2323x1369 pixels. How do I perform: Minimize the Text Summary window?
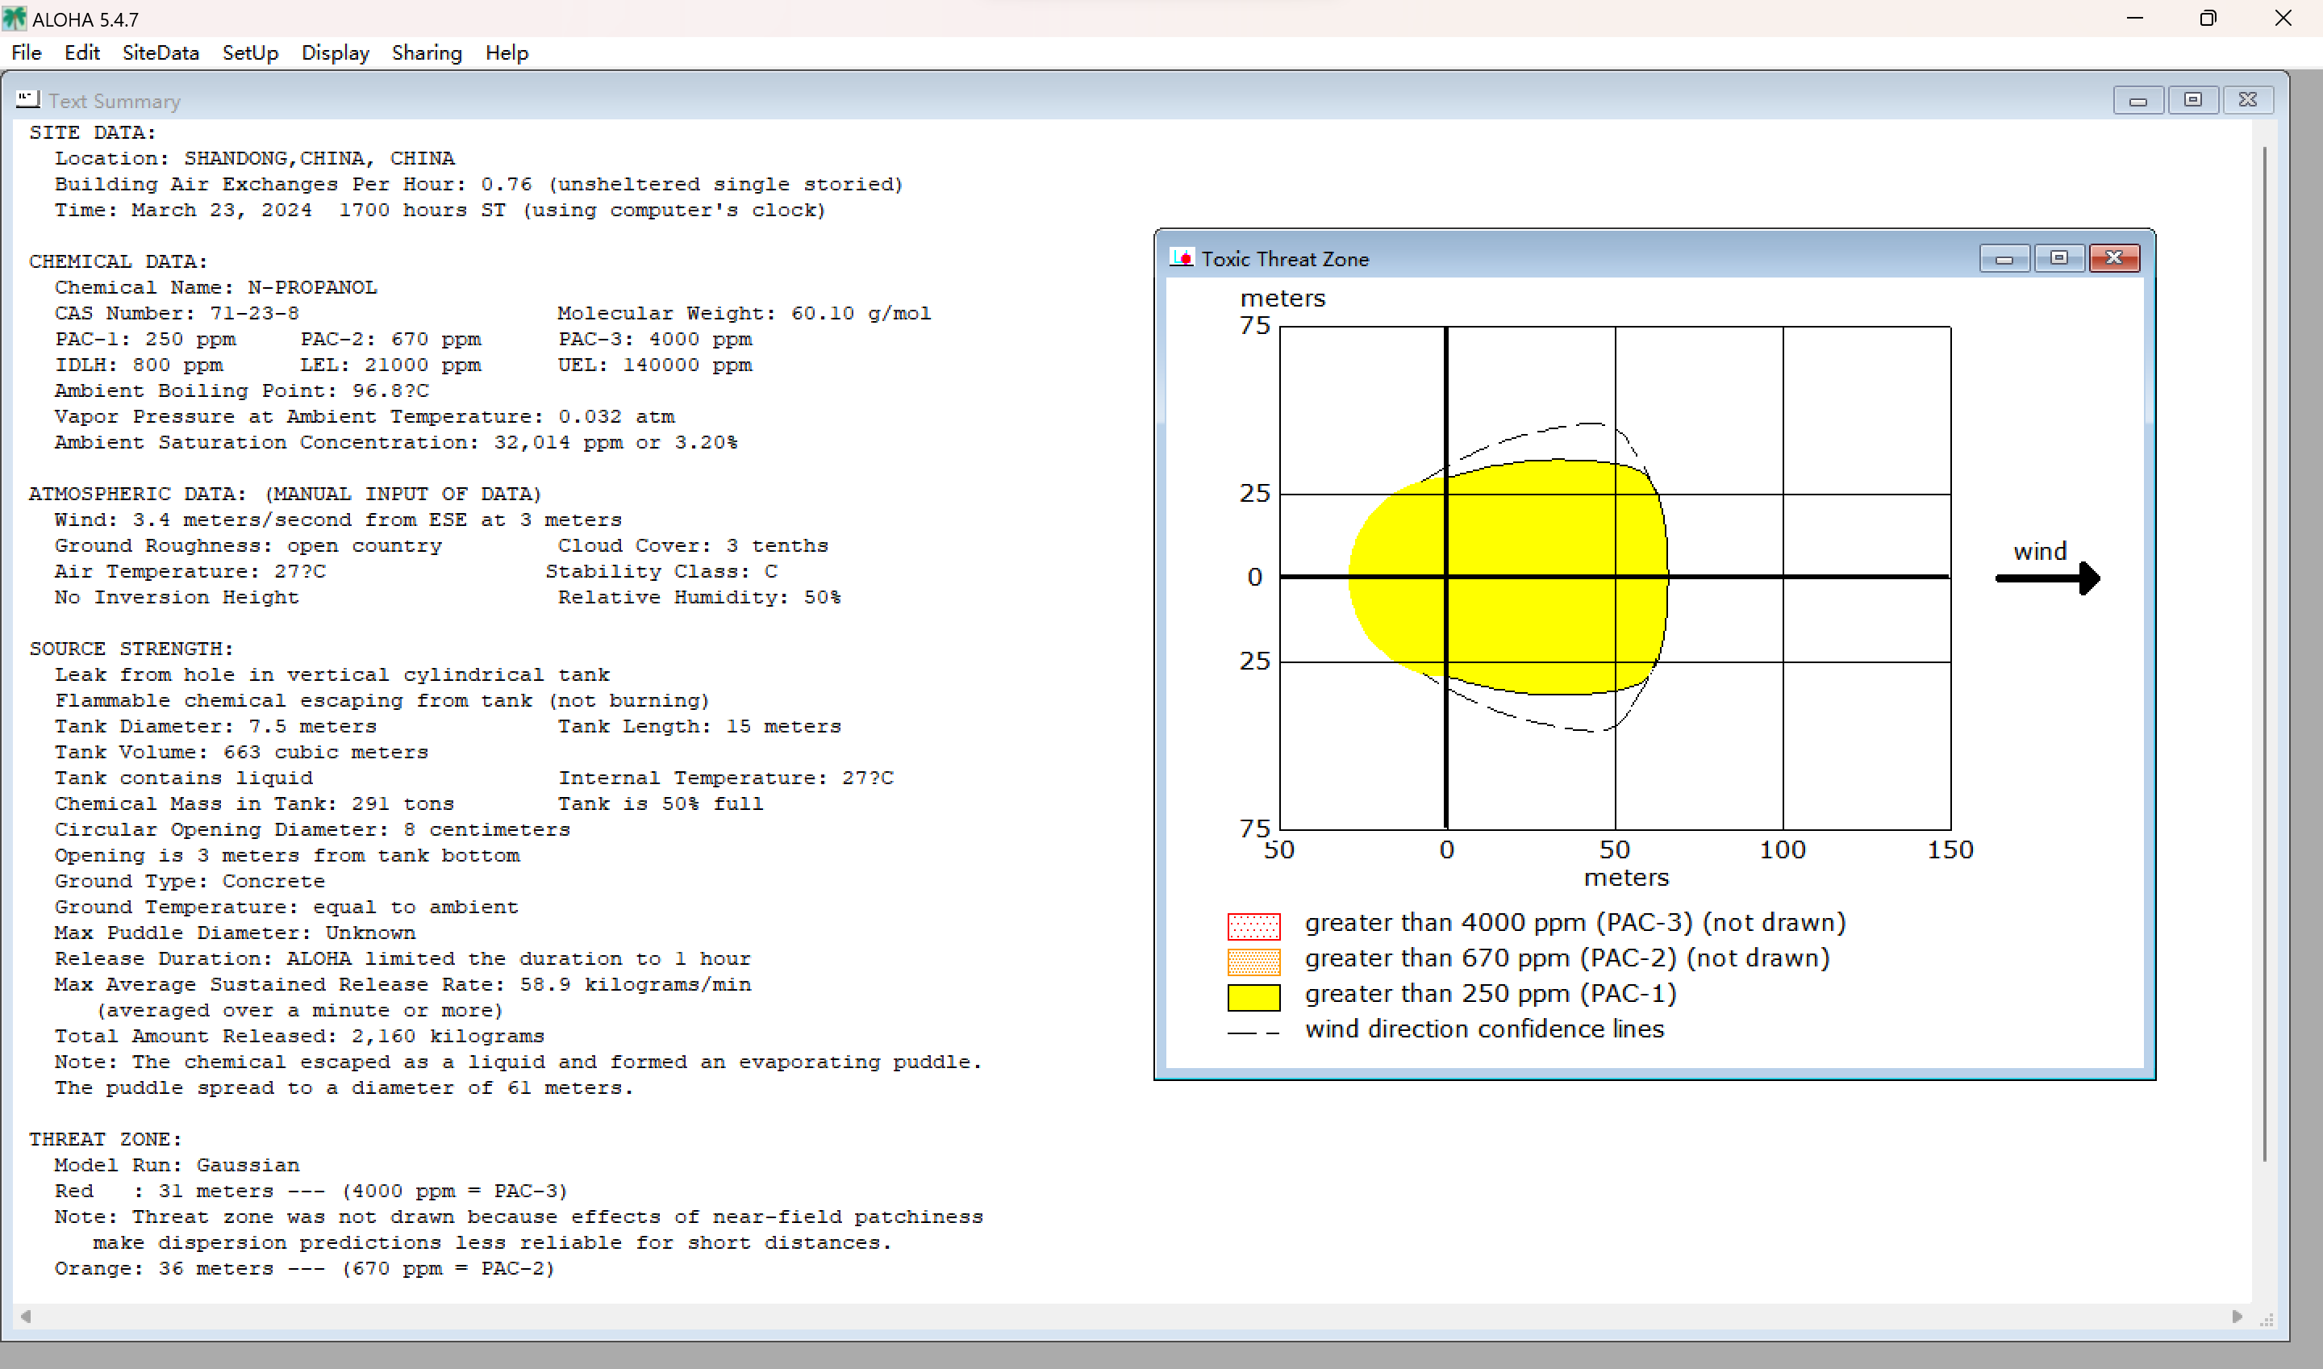2138,100
